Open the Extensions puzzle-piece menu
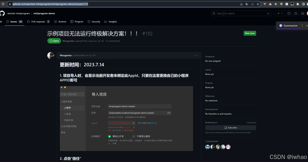This screenshot has width=308, height=162. (x=298, y=4)
